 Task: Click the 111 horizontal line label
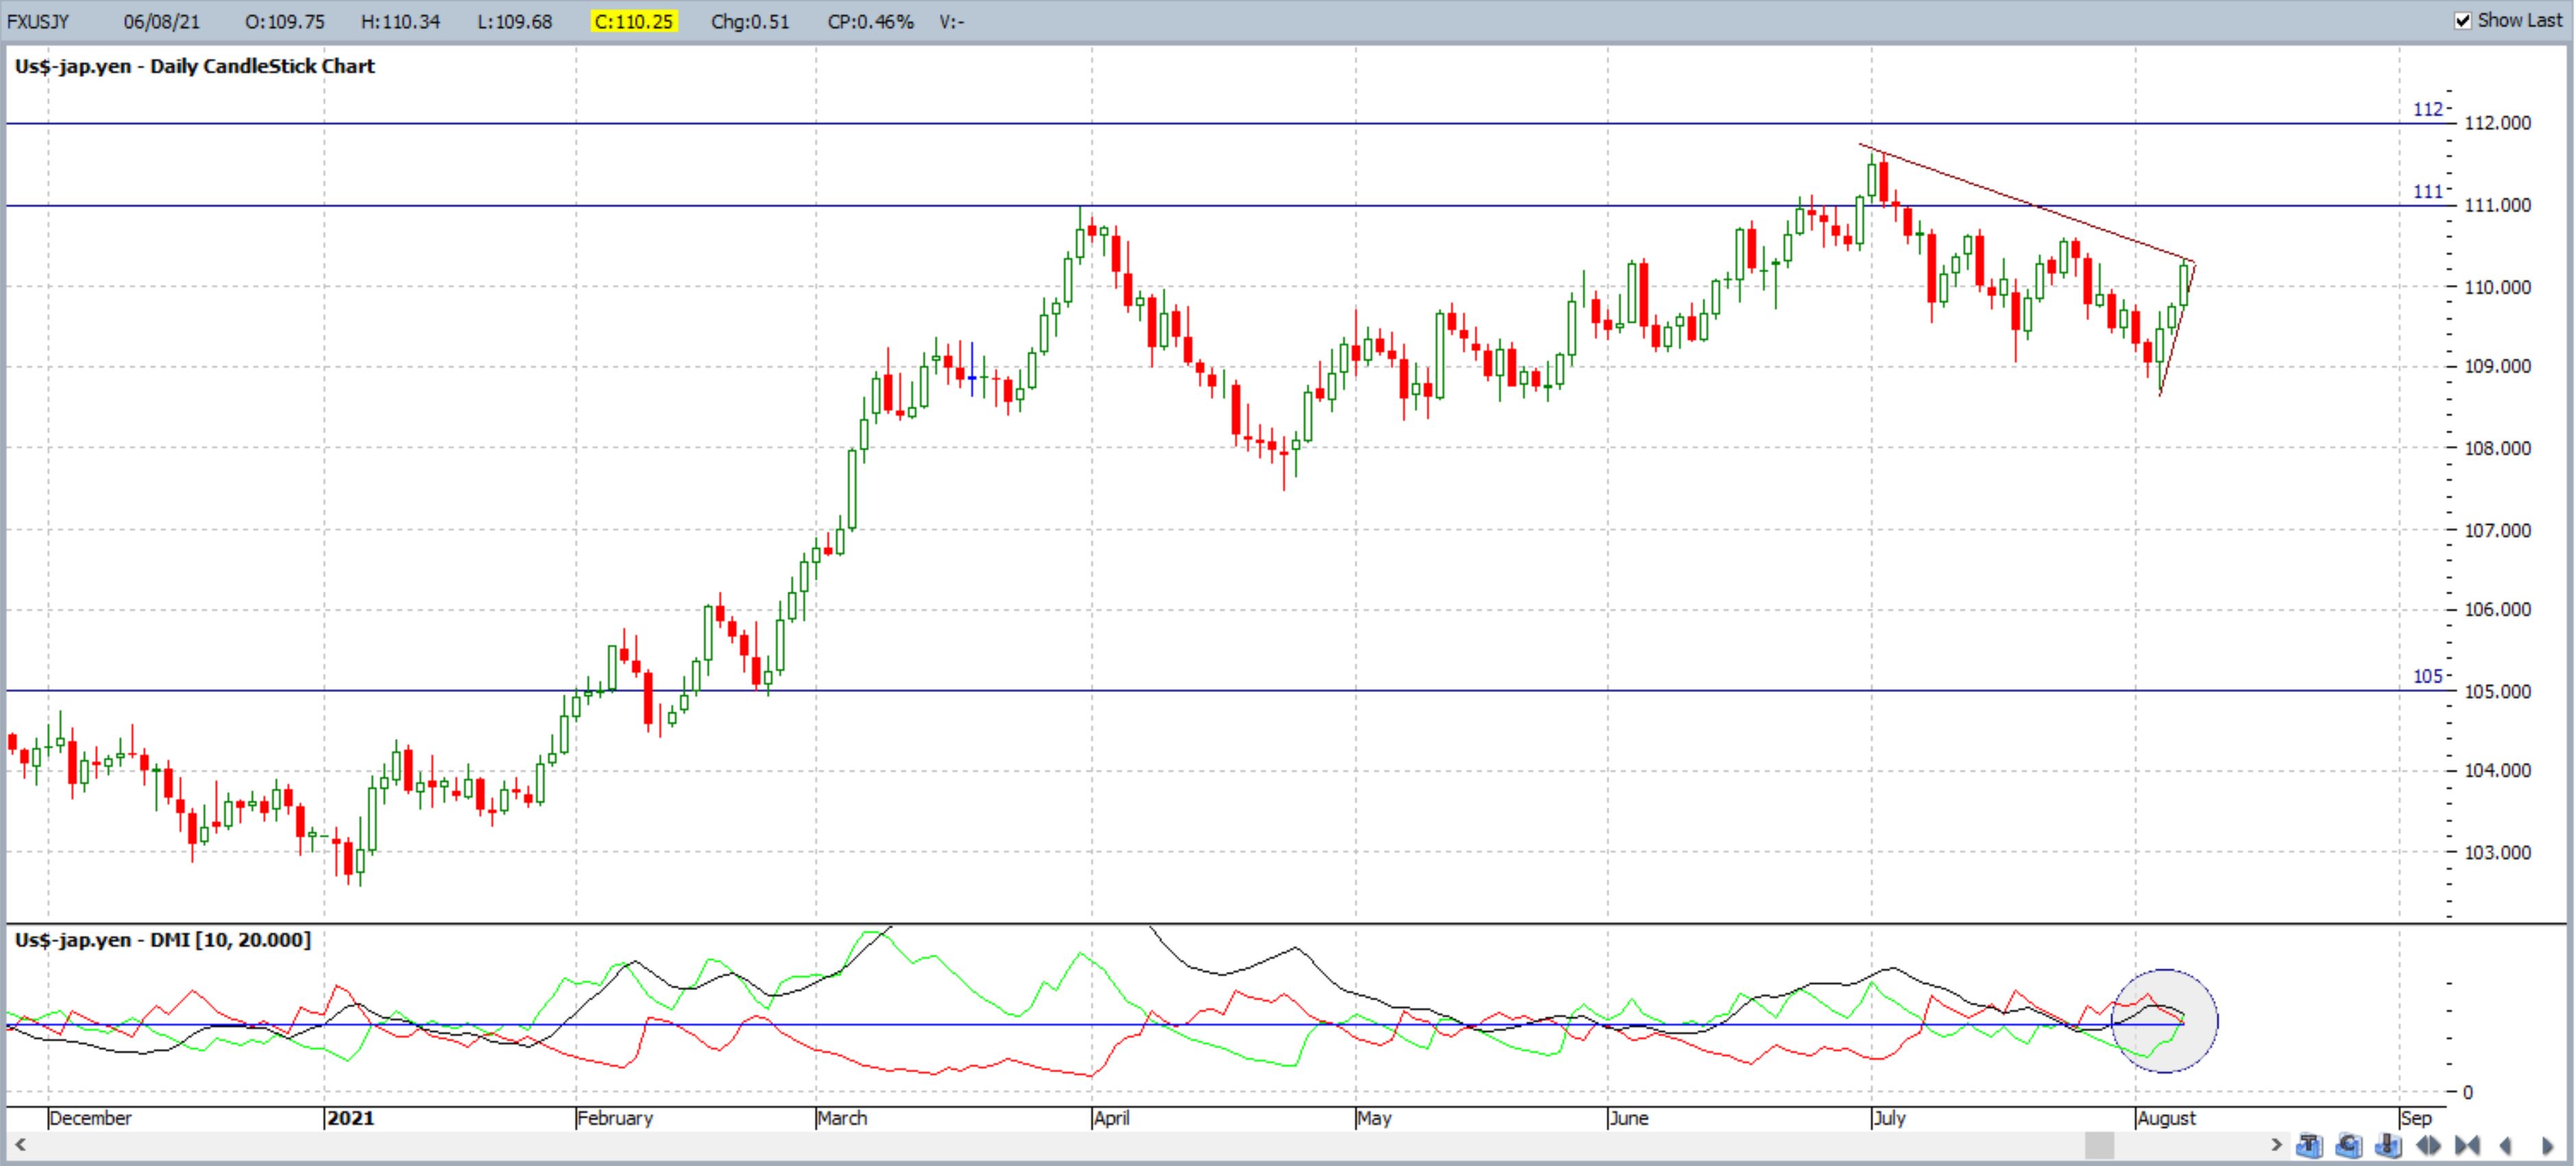2427,191
